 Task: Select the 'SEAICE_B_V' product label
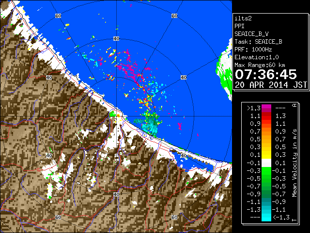pos(251,34)
